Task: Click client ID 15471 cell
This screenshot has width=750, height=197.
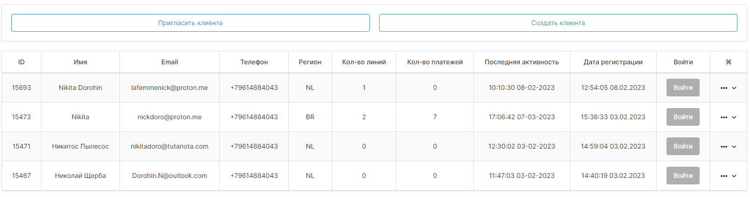Action: pos(21,146)
